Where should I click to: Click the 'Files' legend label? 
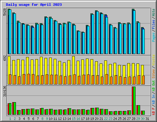pyautogui.click(x=154, y=24)
